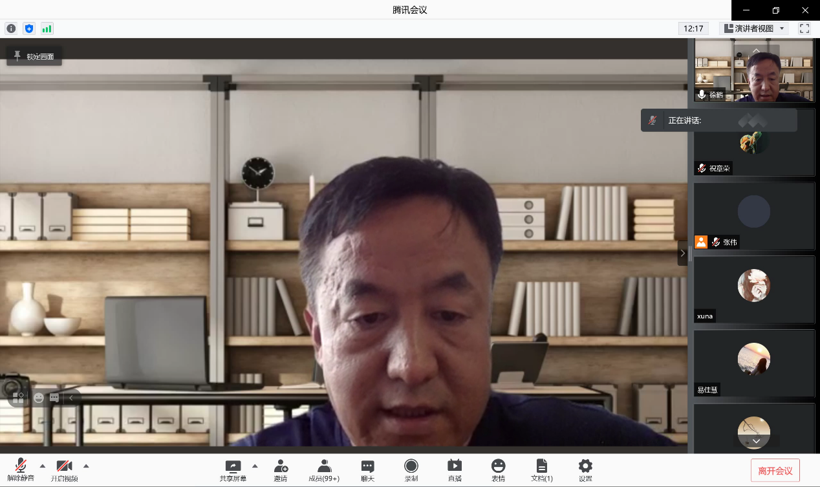Open the blue security shield icon
This screenshot has height=487, width=820.
coord(28,28)
